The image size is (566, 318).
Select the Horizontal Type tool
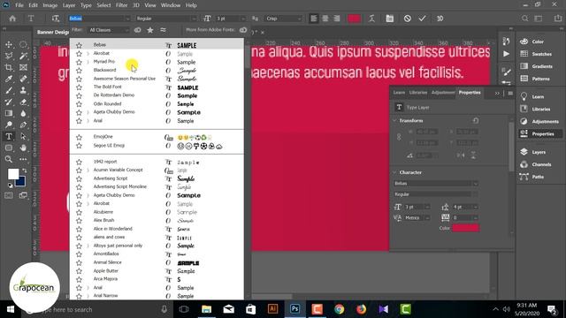click(9, 136)
